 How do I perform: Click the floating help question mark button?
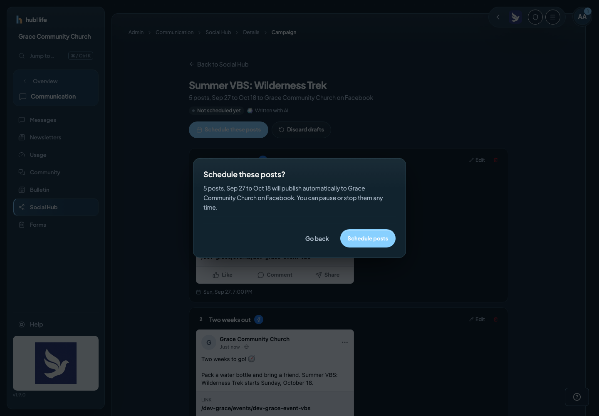click(x=577, y=397)
